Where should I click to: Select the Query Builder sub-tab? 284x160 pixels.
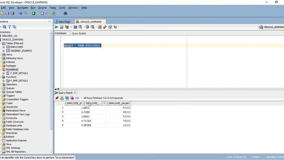pos(79,33)
